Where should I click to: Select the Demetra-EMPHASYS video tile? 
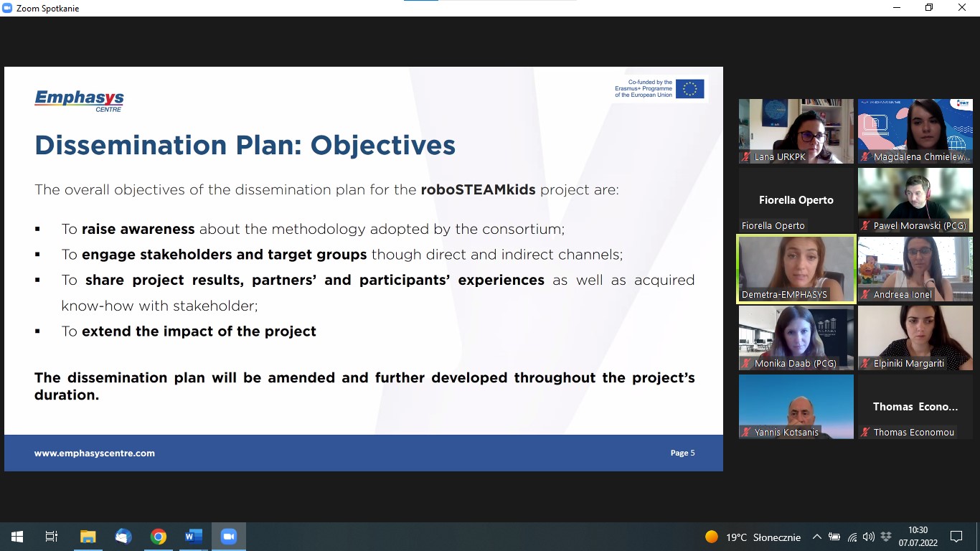pos(796,269)
